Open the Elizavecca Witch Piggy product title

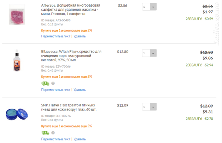(71, 56)
